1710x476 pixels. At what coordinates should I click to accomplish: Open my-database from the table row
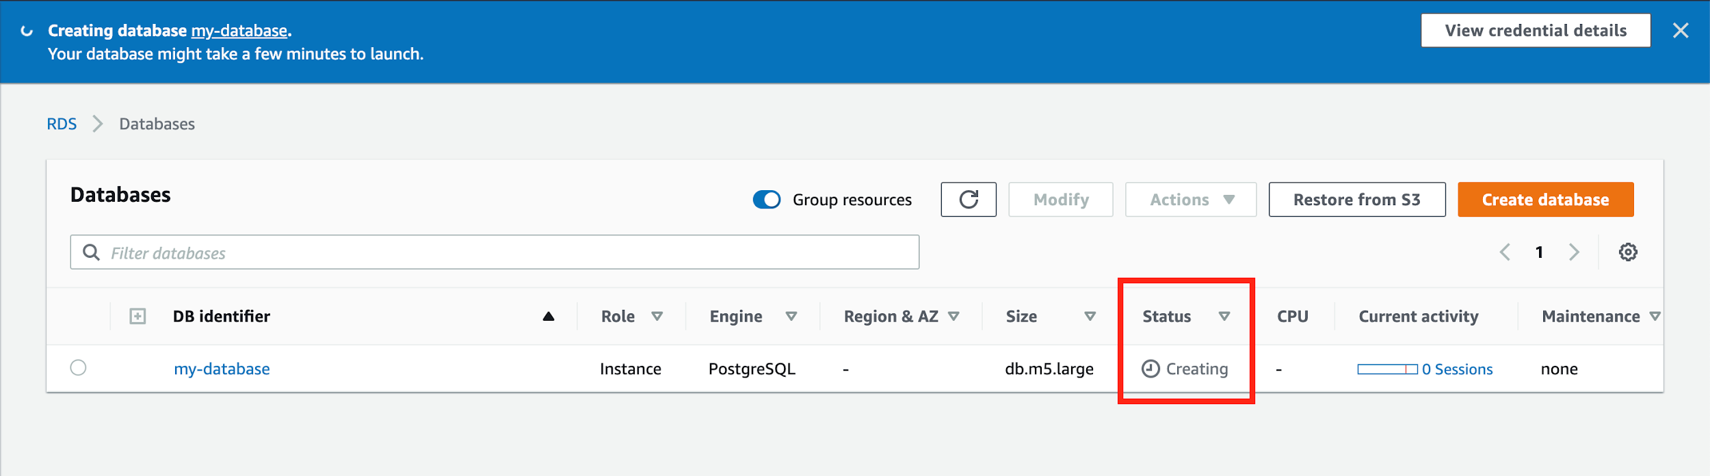[x=222, y=369]
